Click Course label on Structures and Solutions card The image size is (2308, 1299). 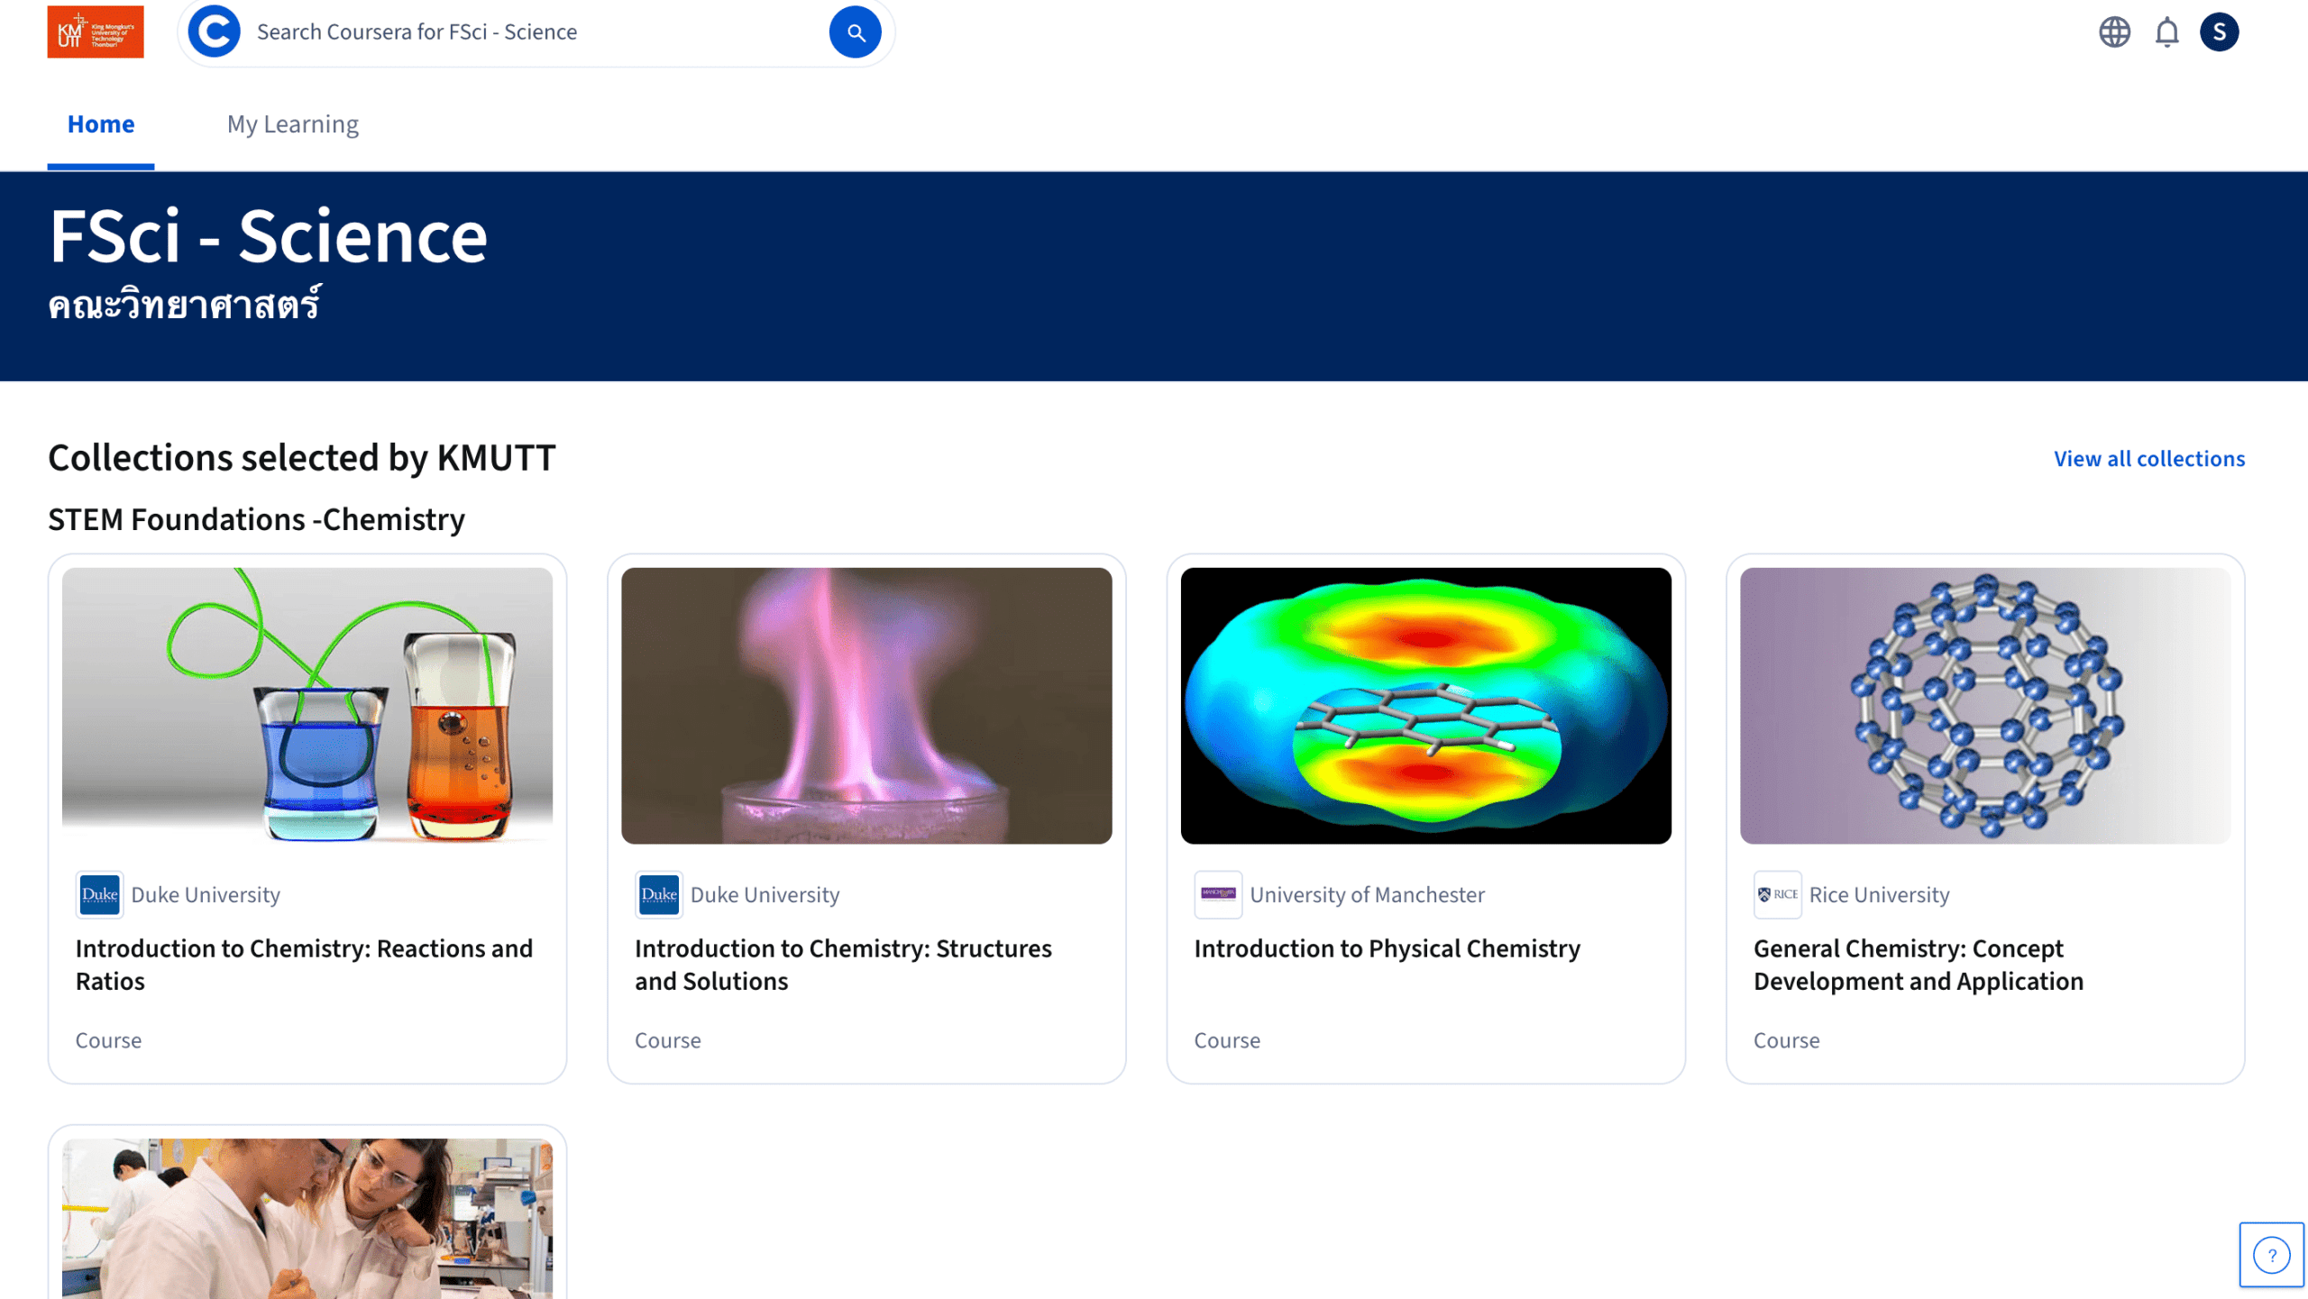667,1040
